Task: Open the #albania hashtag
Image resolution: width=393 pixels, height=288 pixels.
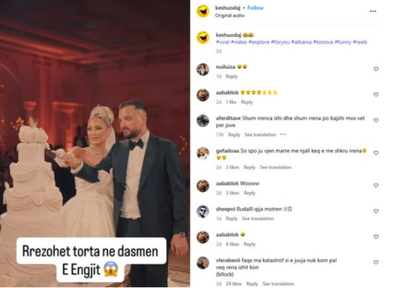Action: pos(301,42)
